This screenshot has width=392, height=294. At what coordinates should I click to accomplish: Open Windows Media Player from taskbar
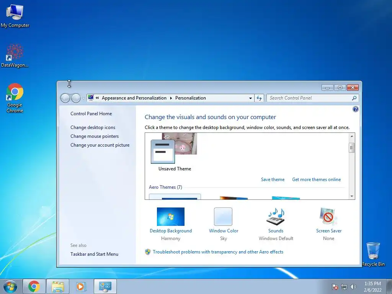tap(81, 286)
